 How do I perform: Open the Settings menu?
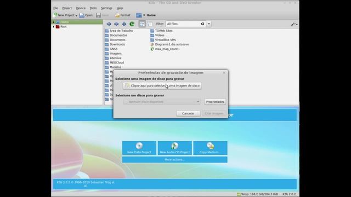click(x=106, y=8)
